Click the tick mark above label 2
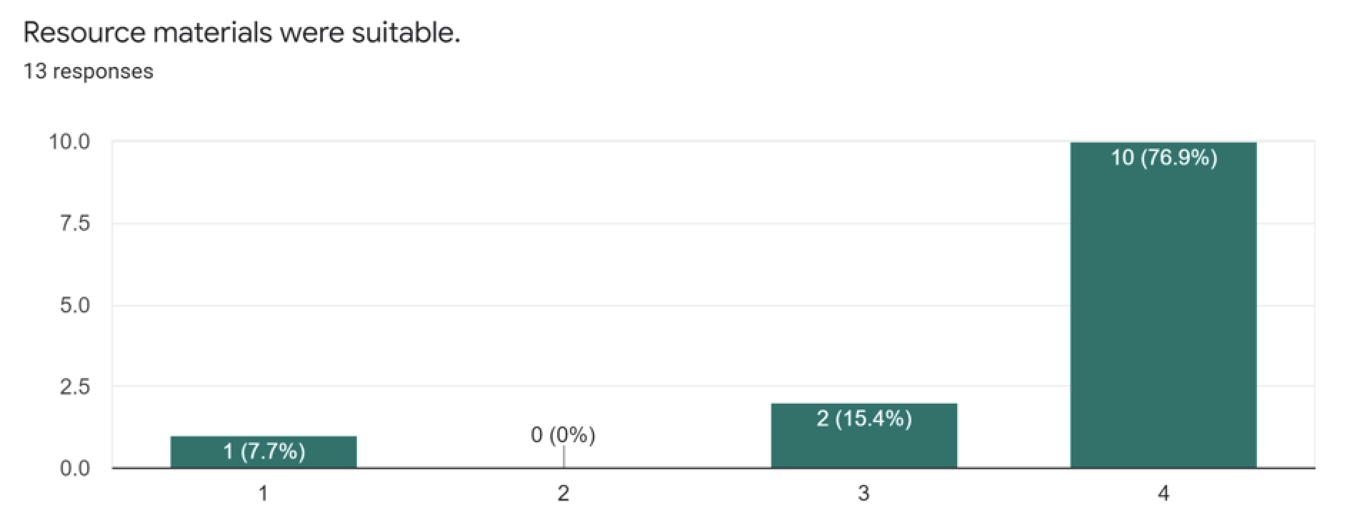 point(564,456)
